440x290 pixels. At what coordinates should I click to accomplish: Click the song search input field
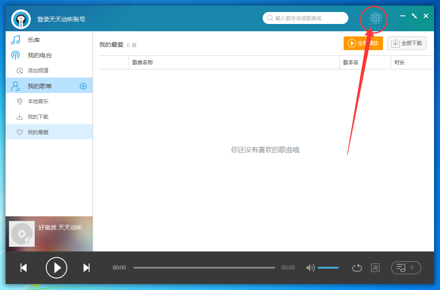(x=305, y=18)
